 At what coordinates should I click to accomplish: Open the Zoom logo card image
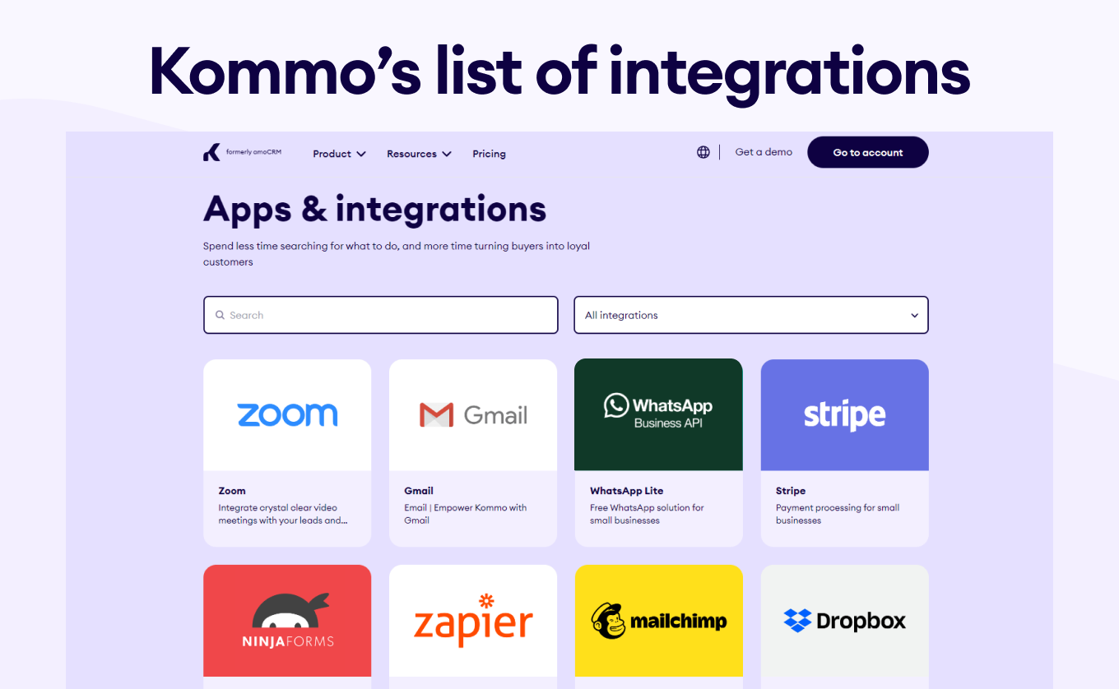[x=287, y=414]
